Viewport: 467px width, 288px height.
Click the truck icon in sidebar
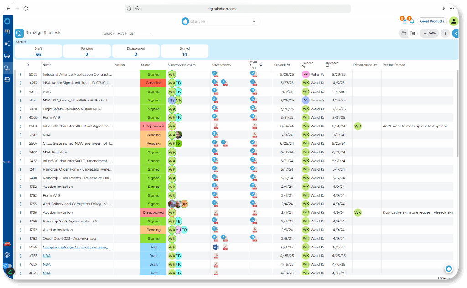pyautogui.click(x=7, y=56)
